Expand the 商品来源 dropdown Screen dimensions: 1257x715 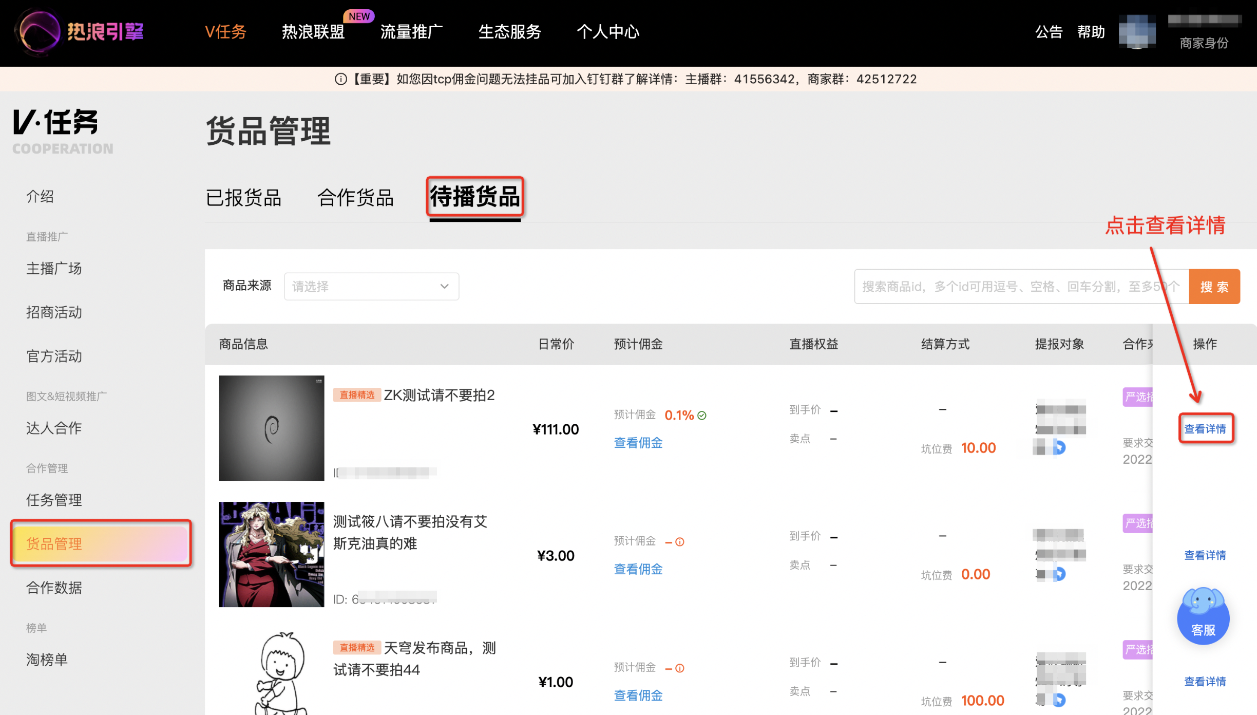371,287
